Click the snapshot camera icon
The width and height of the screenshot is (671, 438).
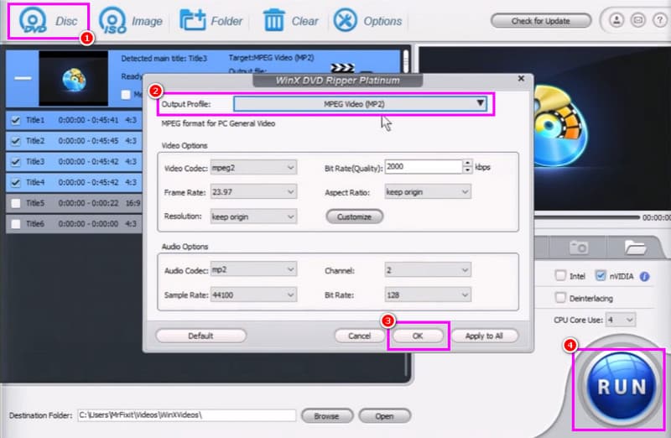click(578, 247)
